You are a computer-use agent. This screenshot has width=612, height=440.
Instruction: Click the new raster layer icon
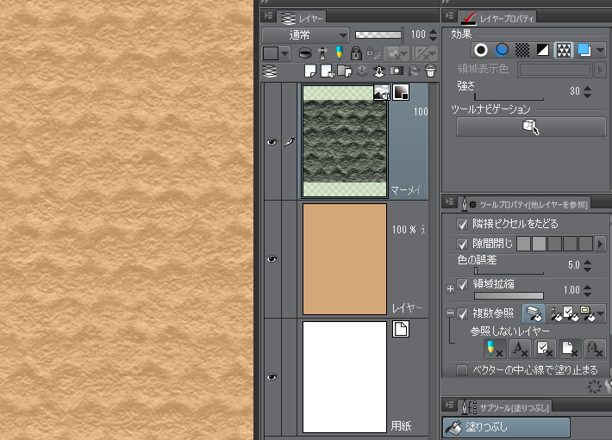point(309,71)
